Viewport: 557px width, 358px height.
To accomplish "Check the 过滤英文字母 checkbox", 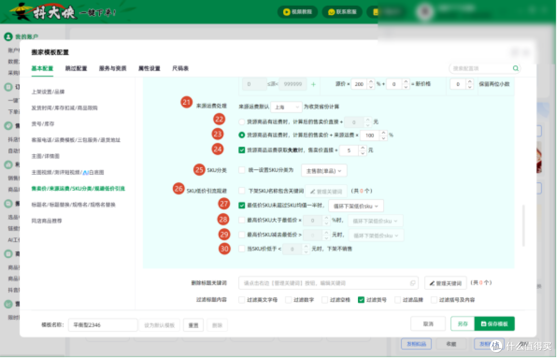I will (241, 300).
